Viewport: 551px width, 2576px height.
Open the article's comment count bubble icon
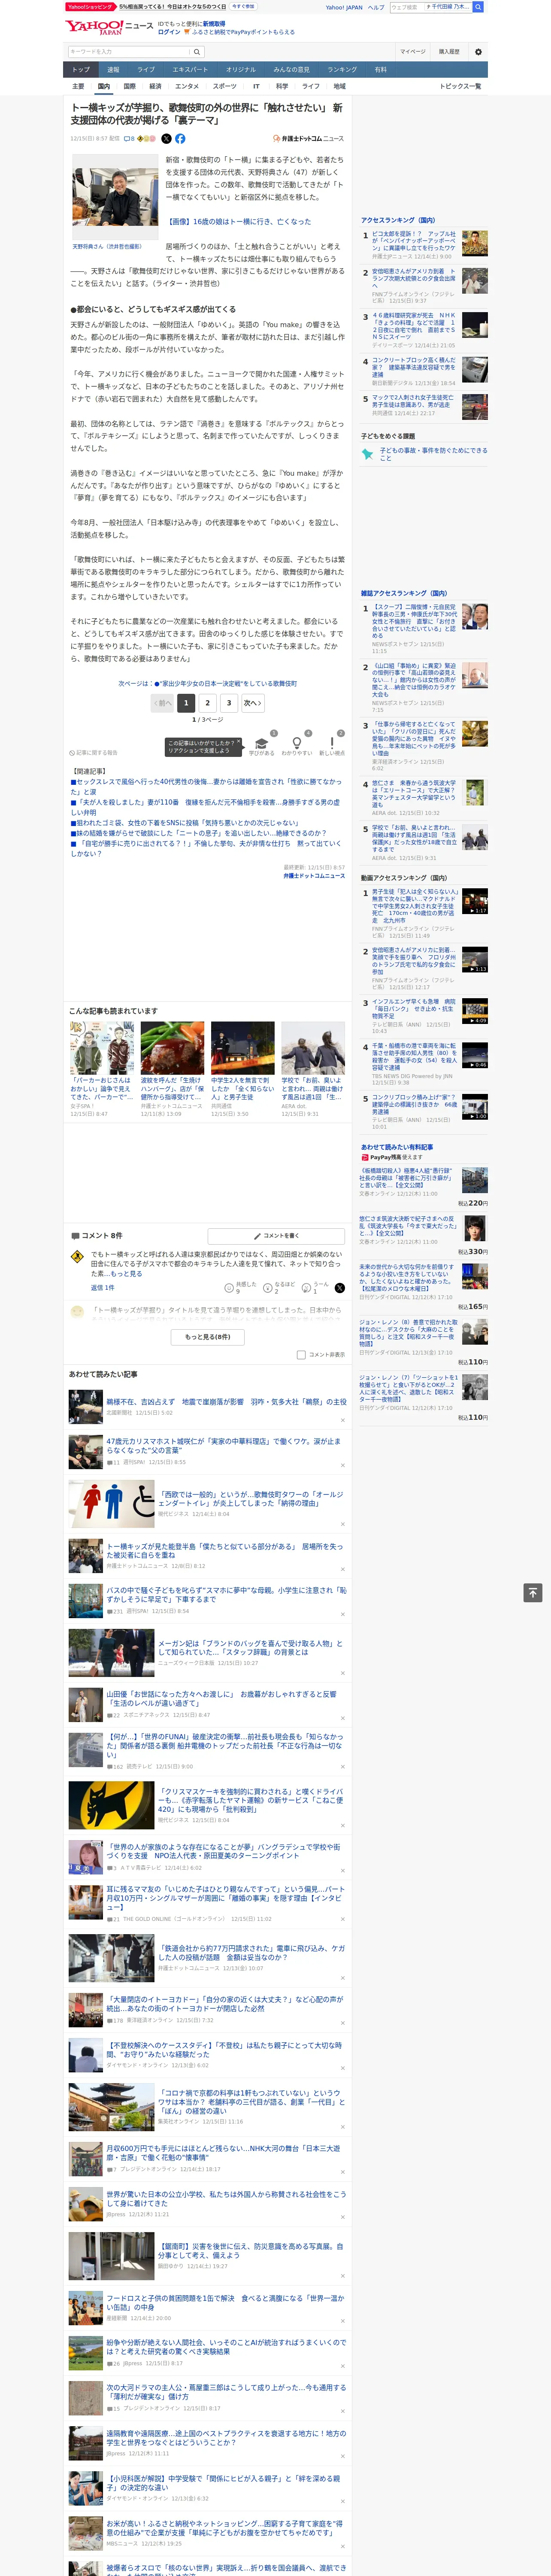pos(129,139)
